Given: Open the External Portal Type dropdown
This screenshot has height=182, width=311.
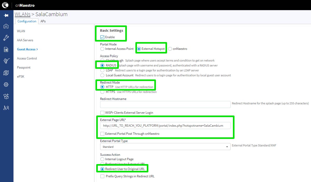Looking at the screenshot, I should click(x=165, y=147).
